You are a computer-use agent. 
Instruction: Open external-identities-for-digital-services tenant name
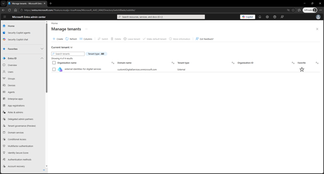83,69
